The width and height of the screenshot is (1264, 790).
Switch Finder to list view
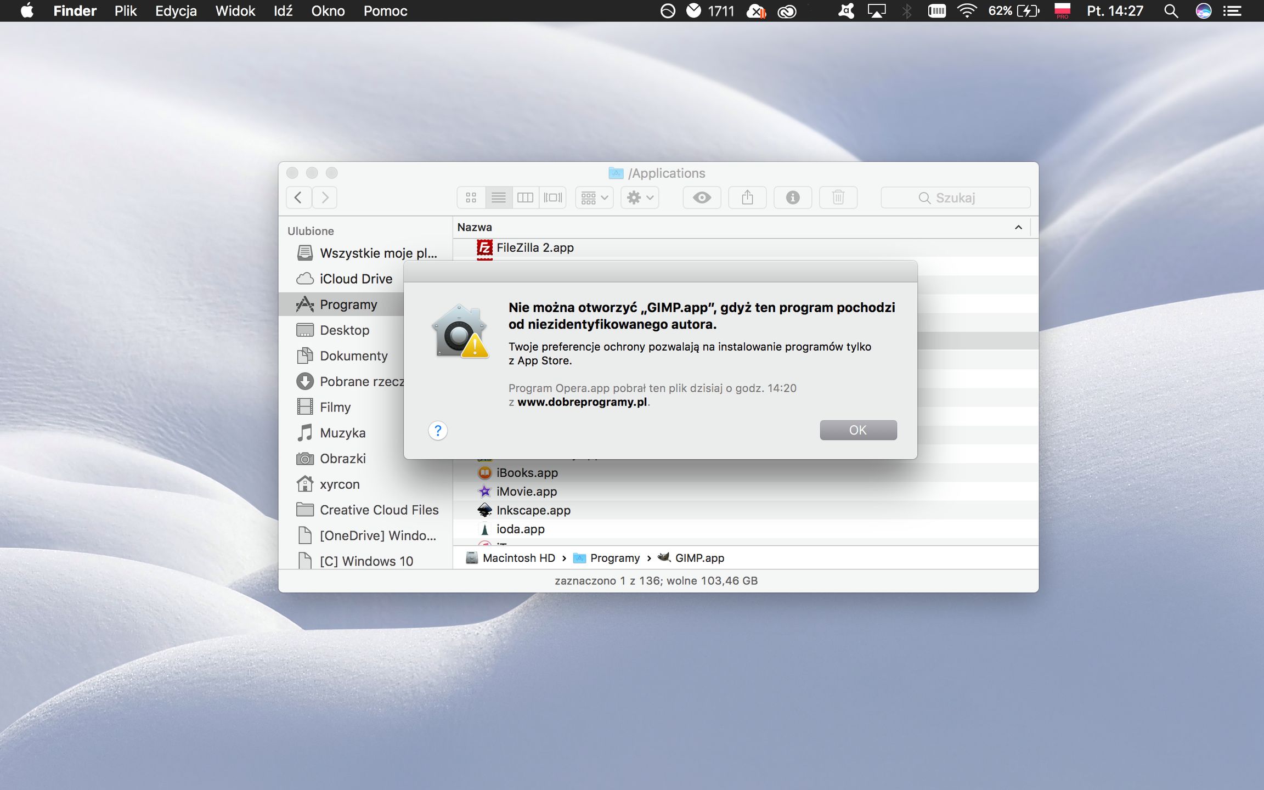[x=498, y=198]
